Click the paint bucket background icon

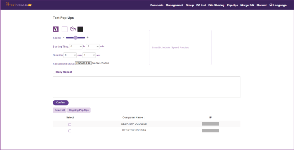pyautogui.click(x=73, y=29)
